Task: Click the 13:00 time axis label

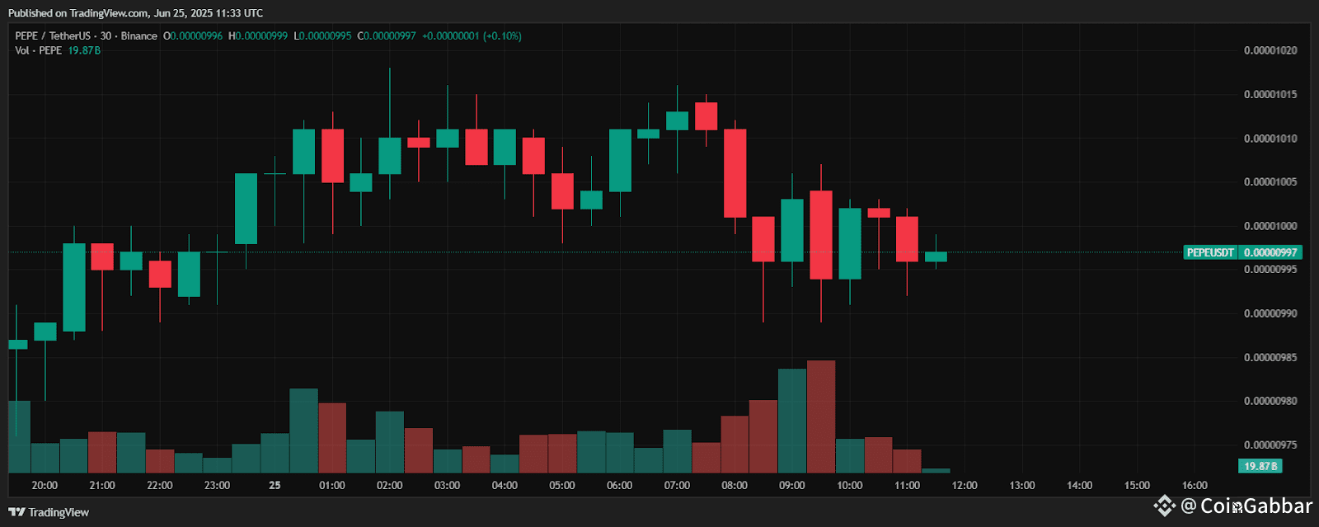Action: [x=1022, y=485]
